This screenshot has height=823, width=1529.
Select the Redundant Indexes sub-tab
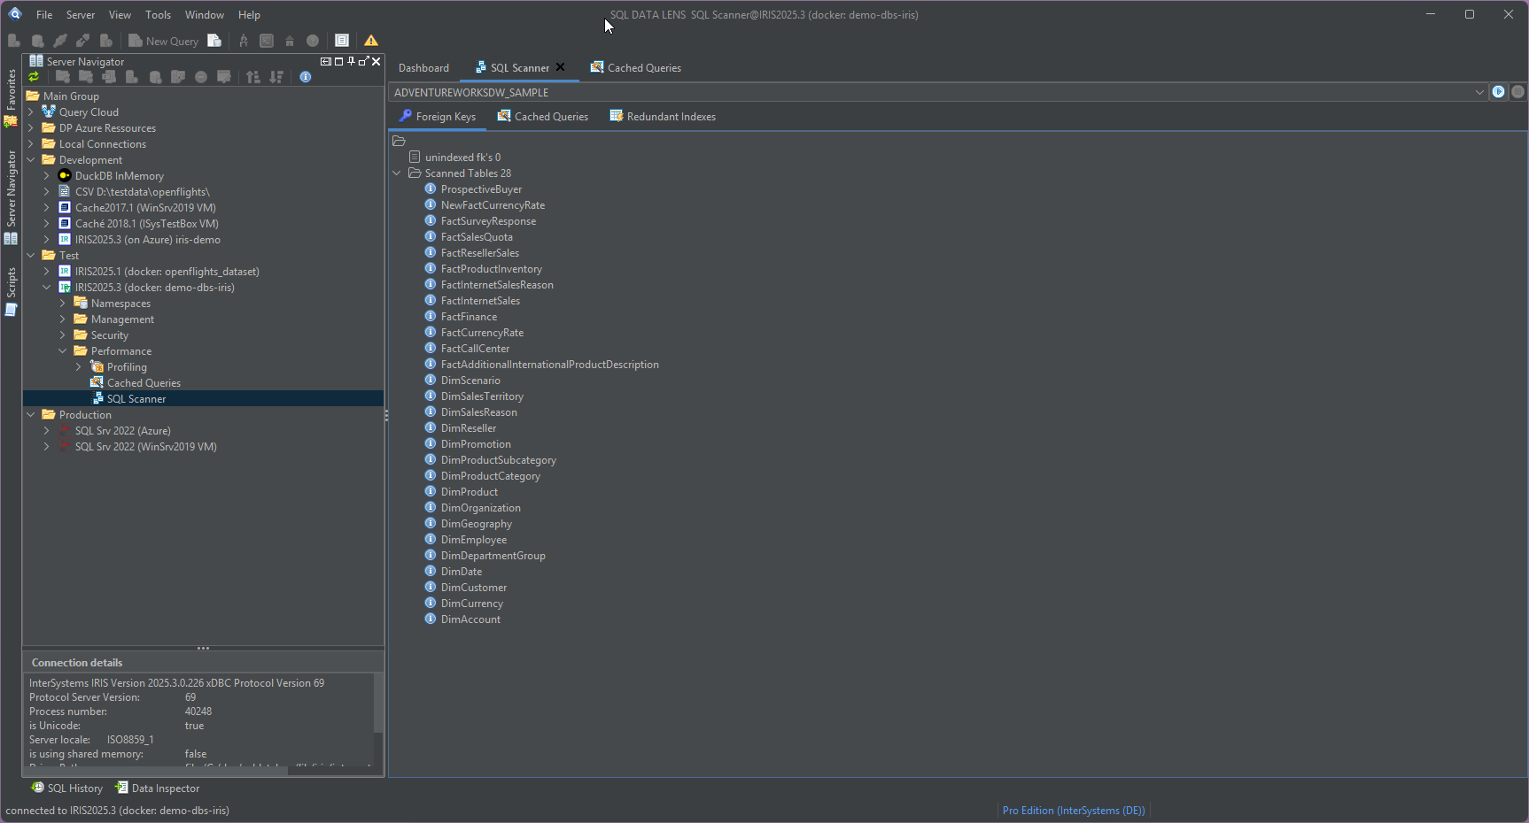pyautogui.click(x=663, y=117)
